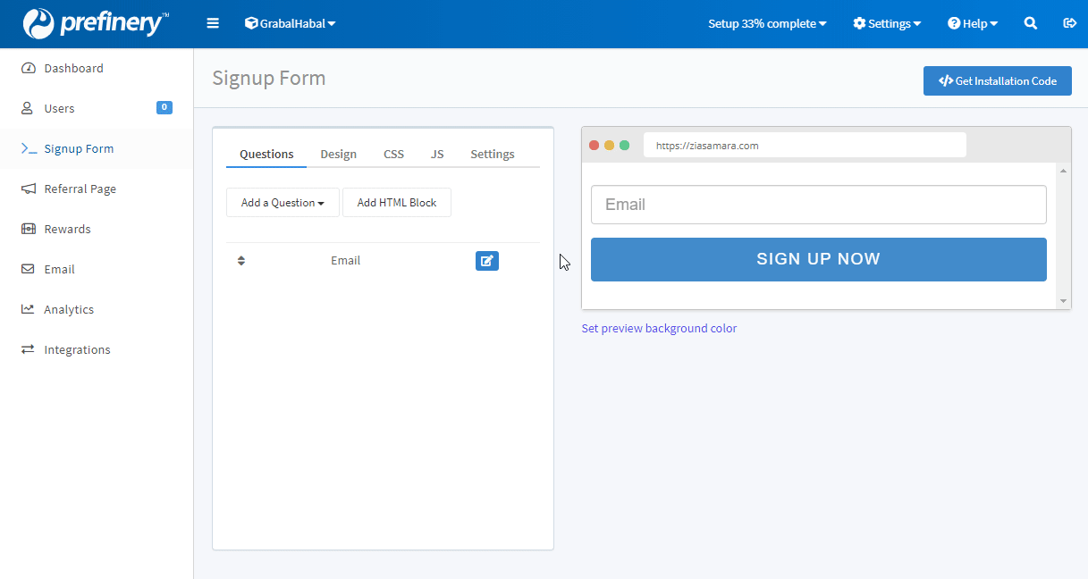Open the CSS tab
Viewport: 1088px width, 579px height.
coord(393,154)
